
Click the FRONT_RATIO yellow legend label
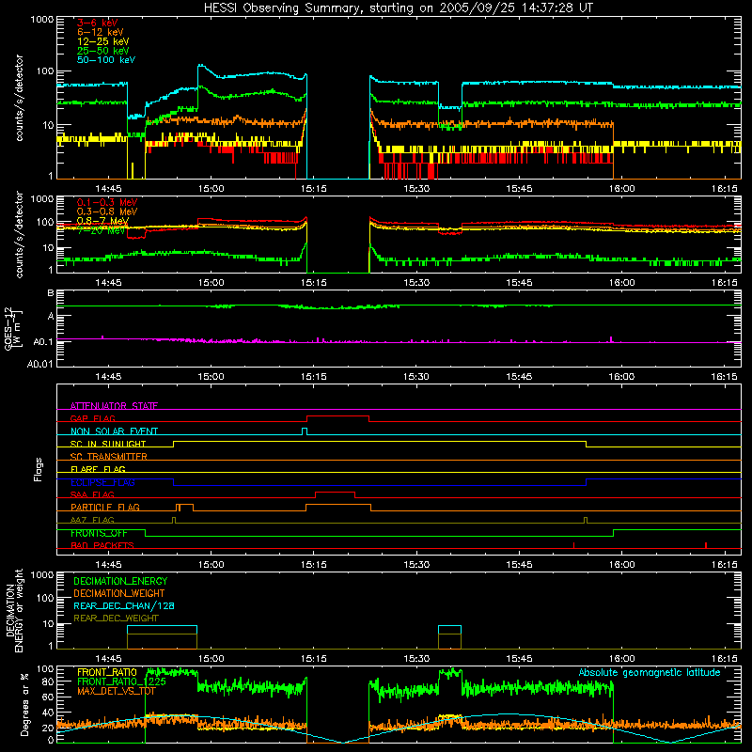(107, 672)
